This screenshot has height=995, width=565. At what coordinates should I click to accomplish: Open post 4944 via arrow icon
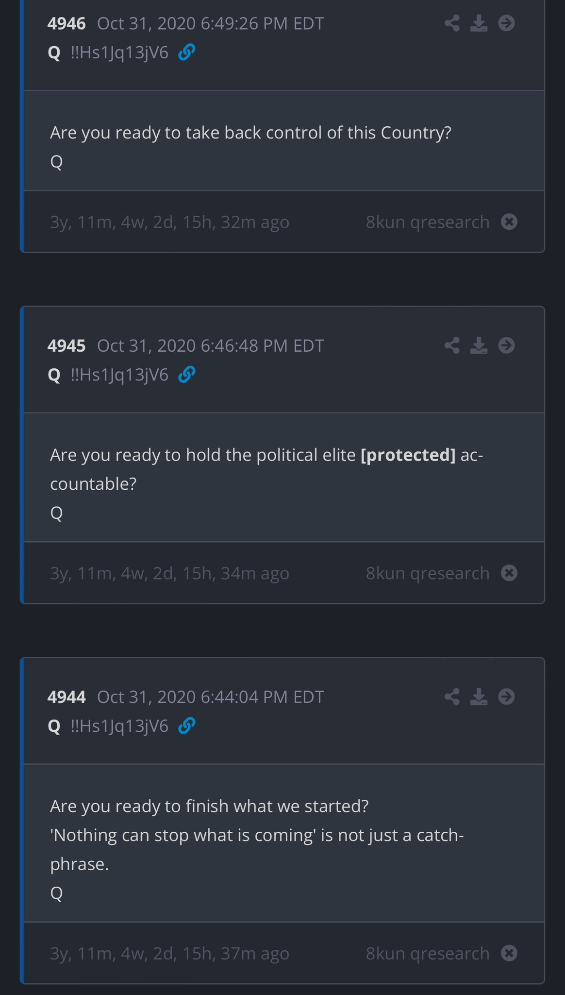pyautogui.click(x=507, y=697)
